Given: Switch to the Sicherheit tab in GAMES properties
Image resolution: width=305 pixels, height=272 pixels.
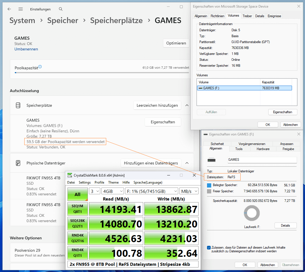Looking at the screenshot, I should click(x=217, y=144).
